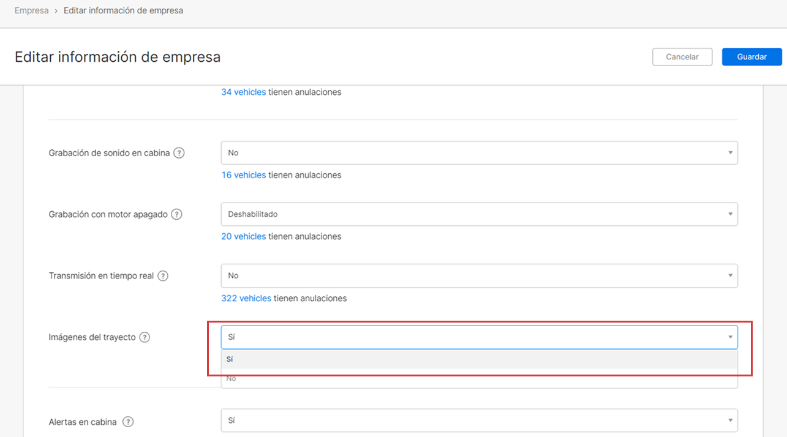787x437 pixels.
Task: Open Alertas en cabina dropdown
Action: (x=479, y=420)
